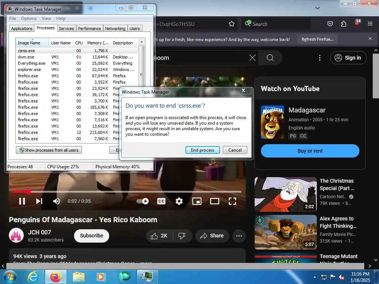Dislike the video thumbs down icon
Viewport: 379px width, 284px height.
click(x=182, y=236)
